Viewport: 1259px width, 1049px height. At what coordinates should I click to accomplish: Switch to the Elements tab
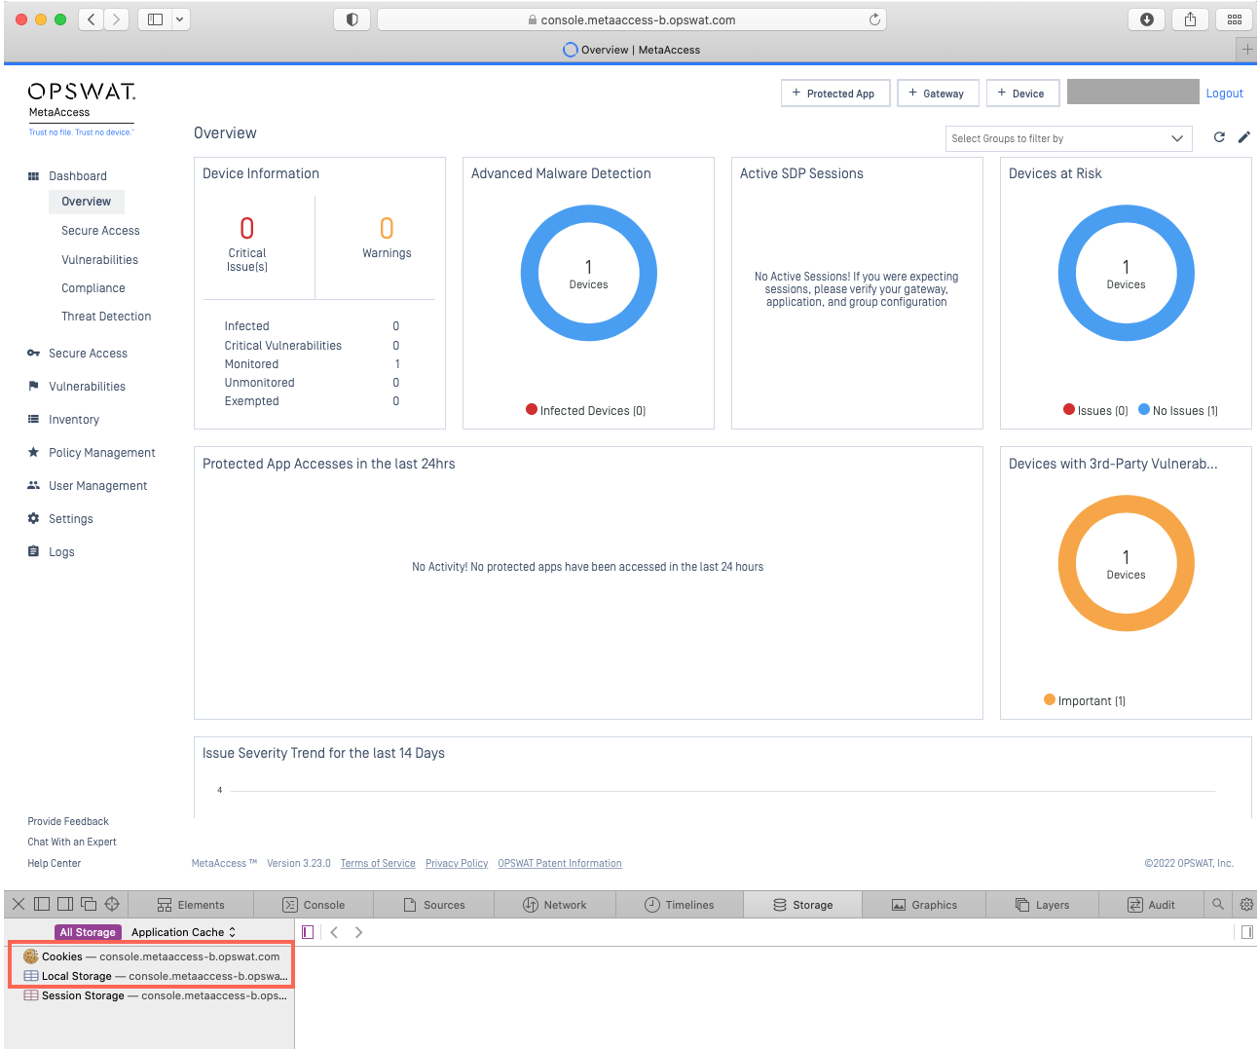[x=191, y=905]
